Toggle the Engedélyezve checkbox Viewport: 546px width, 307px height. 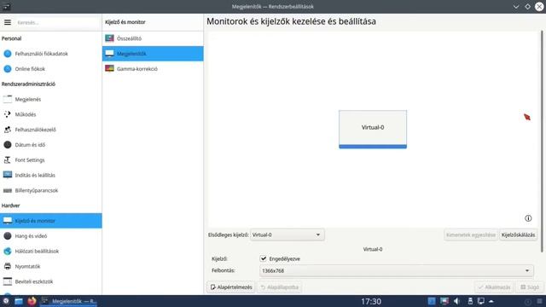point(264,258)
